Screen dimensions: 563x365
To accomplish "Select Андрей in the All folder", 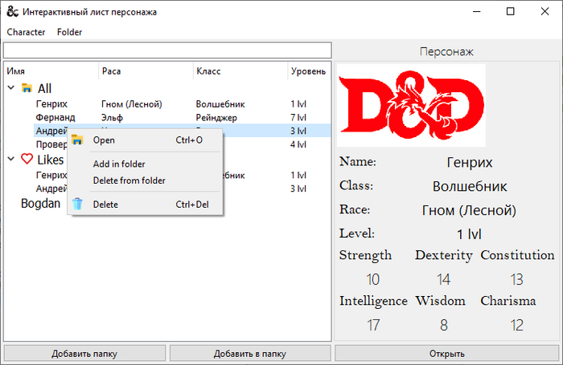I will [x=51, y=131].
